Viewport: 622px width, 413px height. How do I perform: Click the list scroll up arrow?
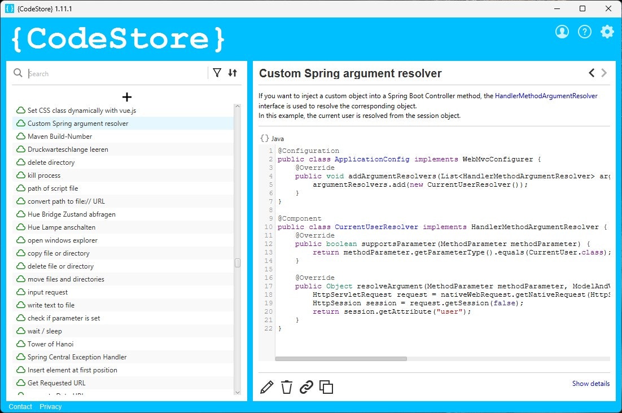tap(238, 106)
